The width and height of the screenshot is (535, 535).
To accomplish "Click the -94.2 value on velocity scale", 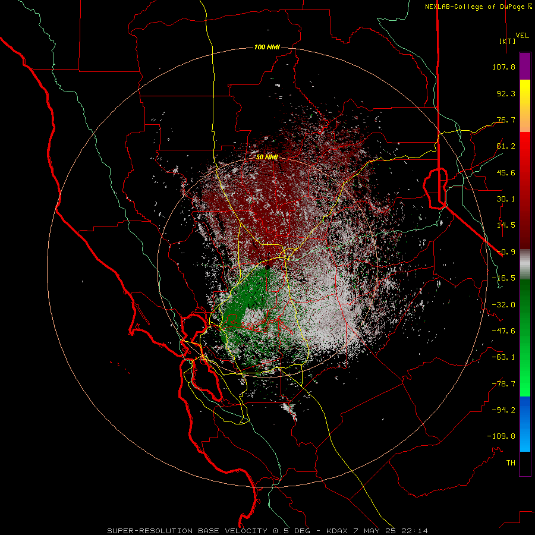I will pyautogui.click(x=503, y=410).
